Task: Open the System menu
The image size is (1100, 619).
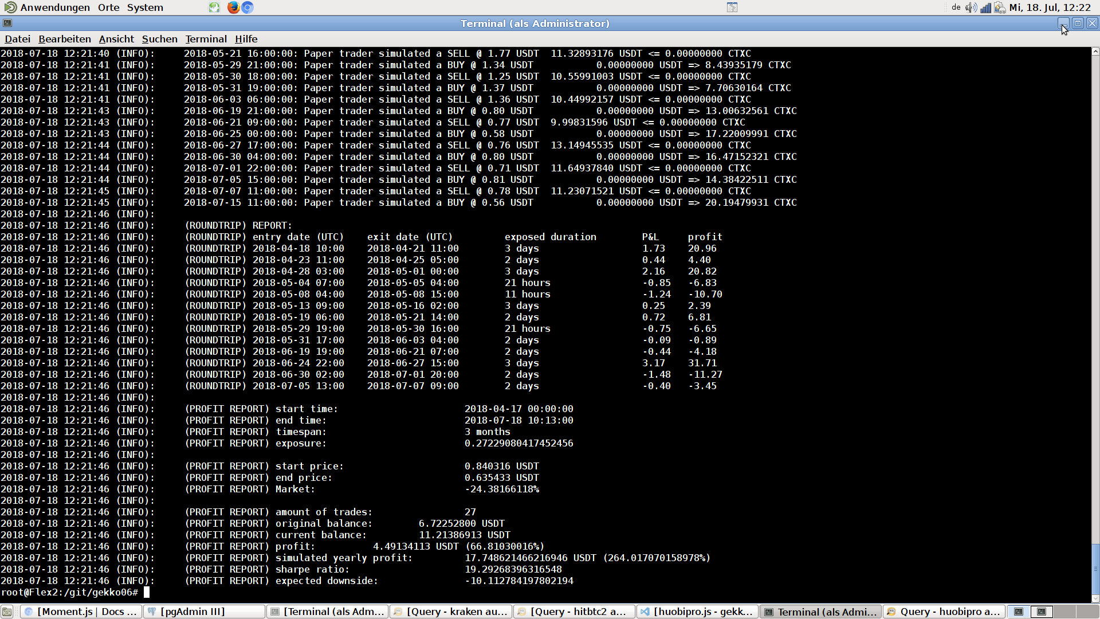Action: point(145,7)
